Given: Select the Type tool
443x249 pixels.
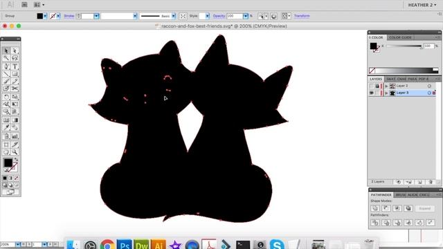Looking at the screenshot, I should click(15, 66).
